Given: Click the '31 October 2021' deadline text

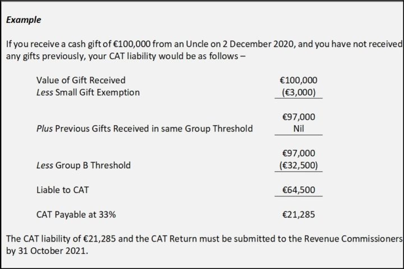Looking at the screenshot, I should [x=52, y=251].
